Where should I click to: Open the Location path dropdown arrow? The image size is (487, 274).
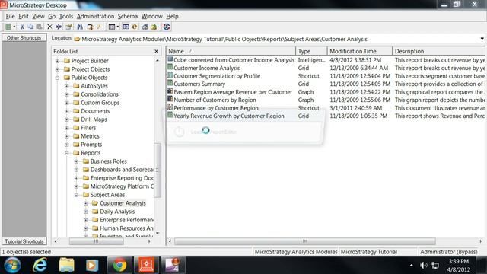pos(482,39)
